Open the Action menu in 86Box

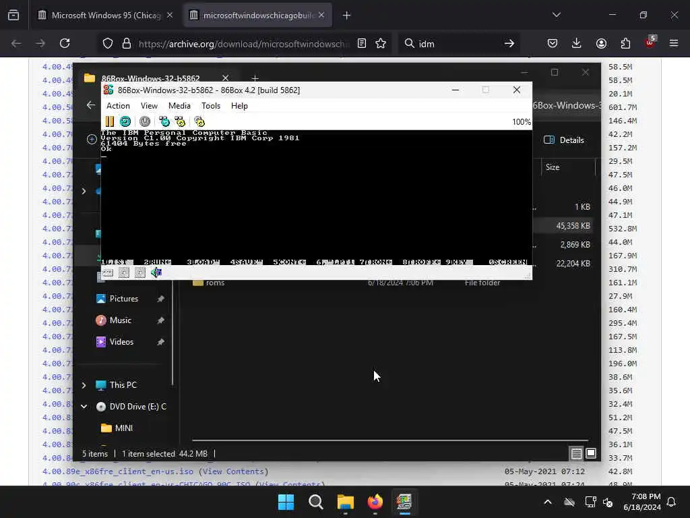click(x=118, y=106)
